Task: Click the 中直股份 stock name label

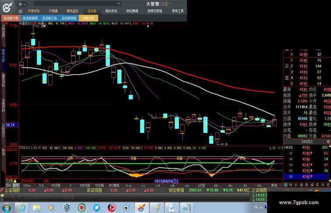Action: pyautogui.click(x=25, y=24)
